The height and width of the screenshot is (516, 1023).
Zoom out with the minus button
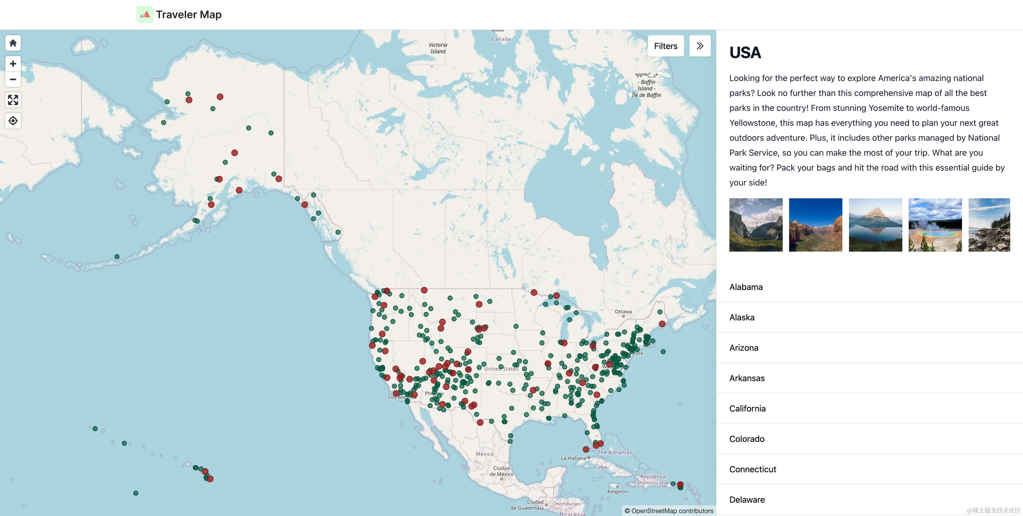(13, 80)
